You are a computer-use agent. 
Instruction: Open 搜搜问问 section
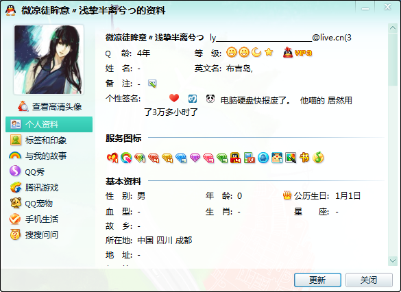[34, 234]
